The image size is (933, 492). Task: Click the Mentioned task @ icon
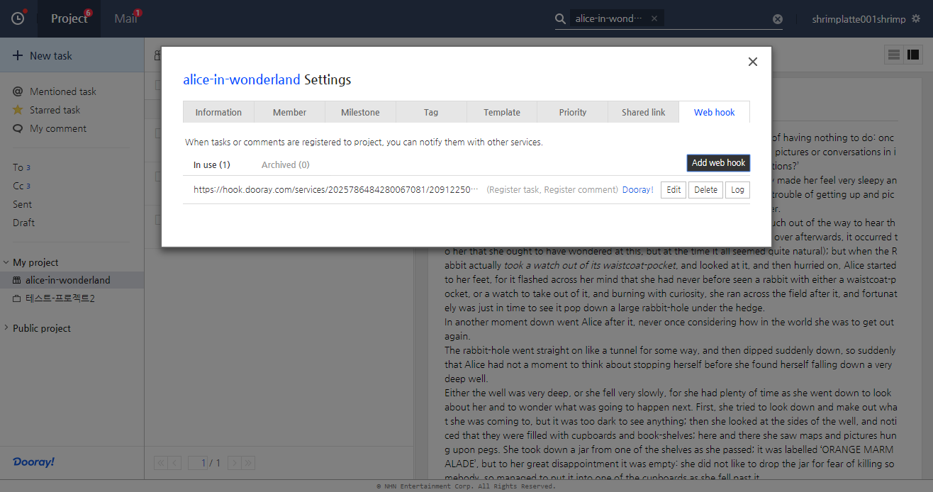[18, 91]
